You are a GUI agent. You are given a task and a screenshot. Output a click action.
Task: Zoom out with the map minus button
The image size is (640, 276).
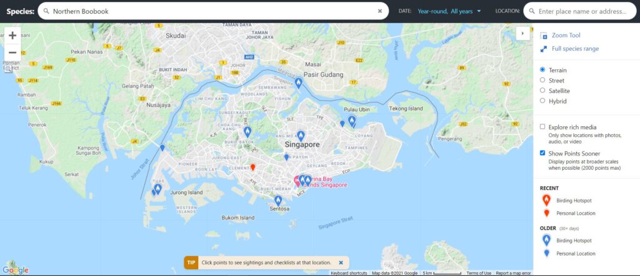(x=12, y=52)
